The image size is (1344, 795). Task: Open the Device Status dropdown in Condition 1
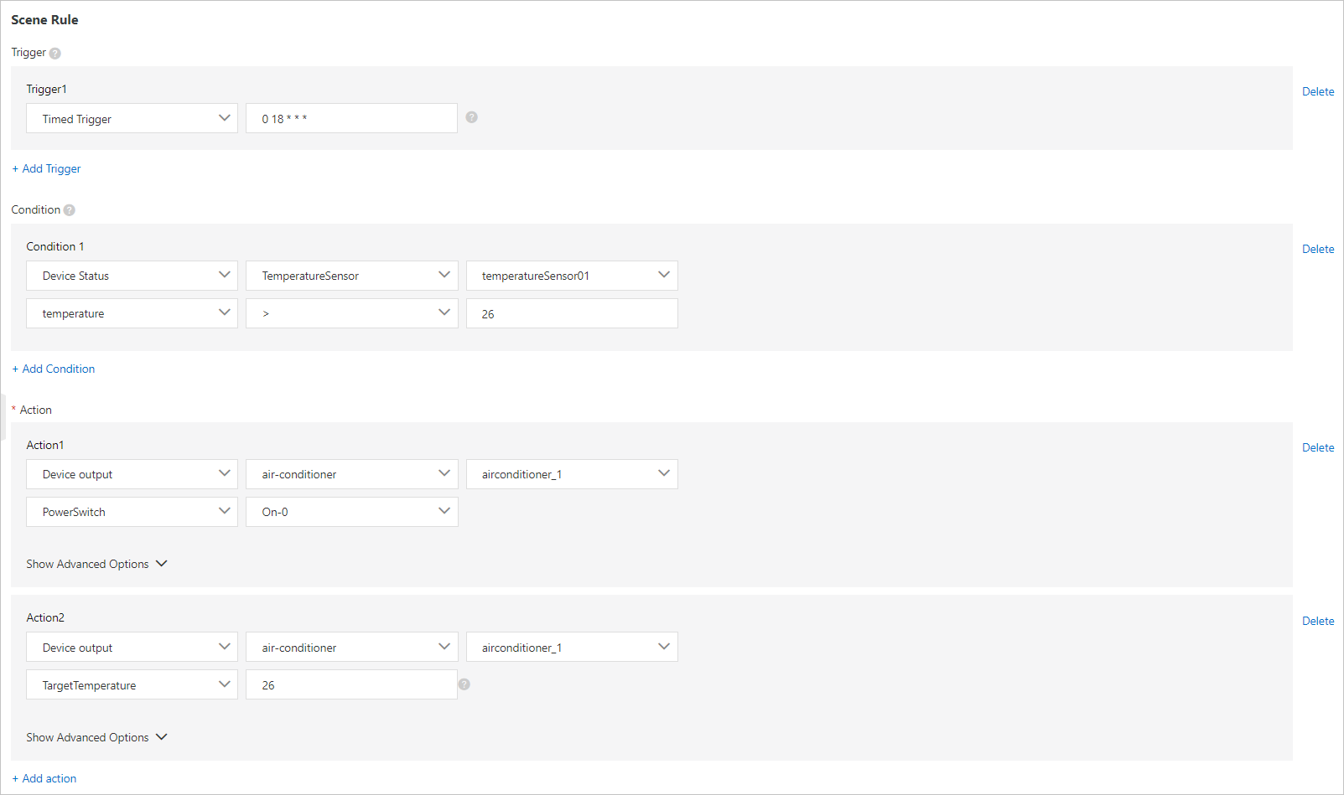132,275
